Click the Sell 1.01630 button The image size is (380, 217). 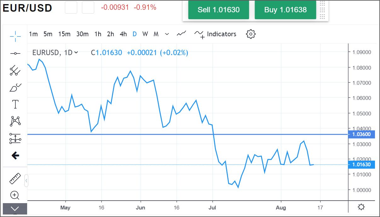(x=218, y=10)
